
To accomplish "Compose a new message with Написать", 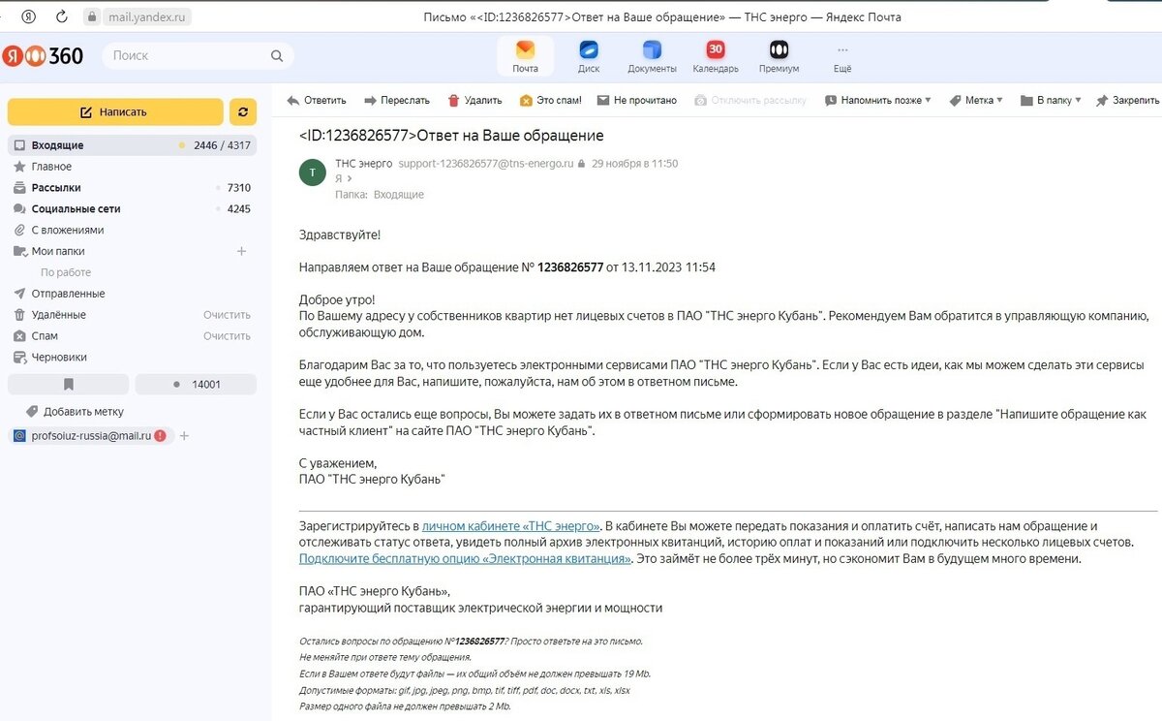I will 115,112.
